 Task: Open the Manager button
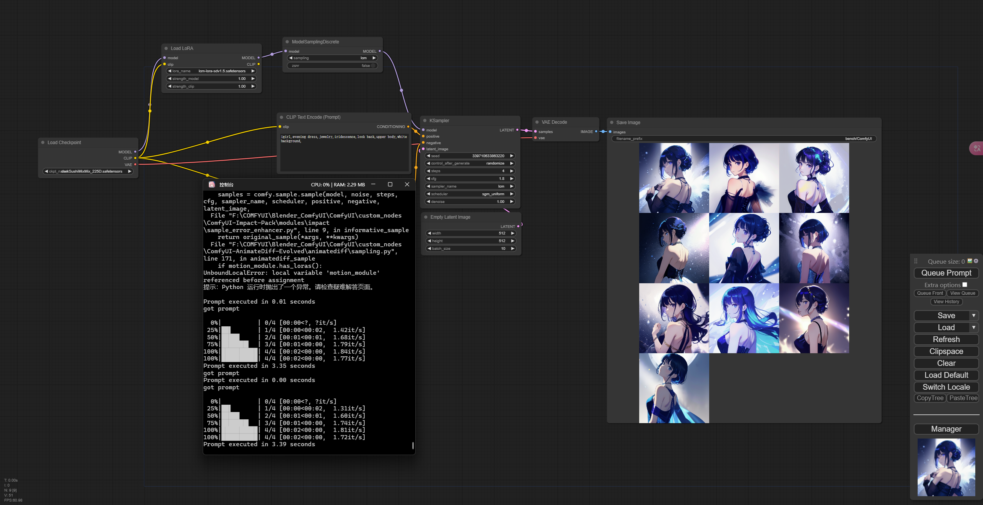click(946, 429)
